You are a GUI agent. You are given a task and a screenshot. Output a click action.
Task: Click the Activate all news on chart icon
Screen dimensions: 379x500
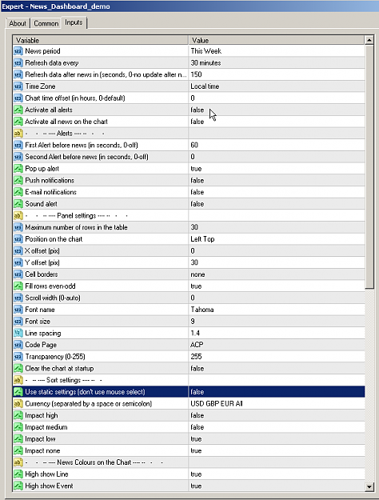tap(18, 122)
